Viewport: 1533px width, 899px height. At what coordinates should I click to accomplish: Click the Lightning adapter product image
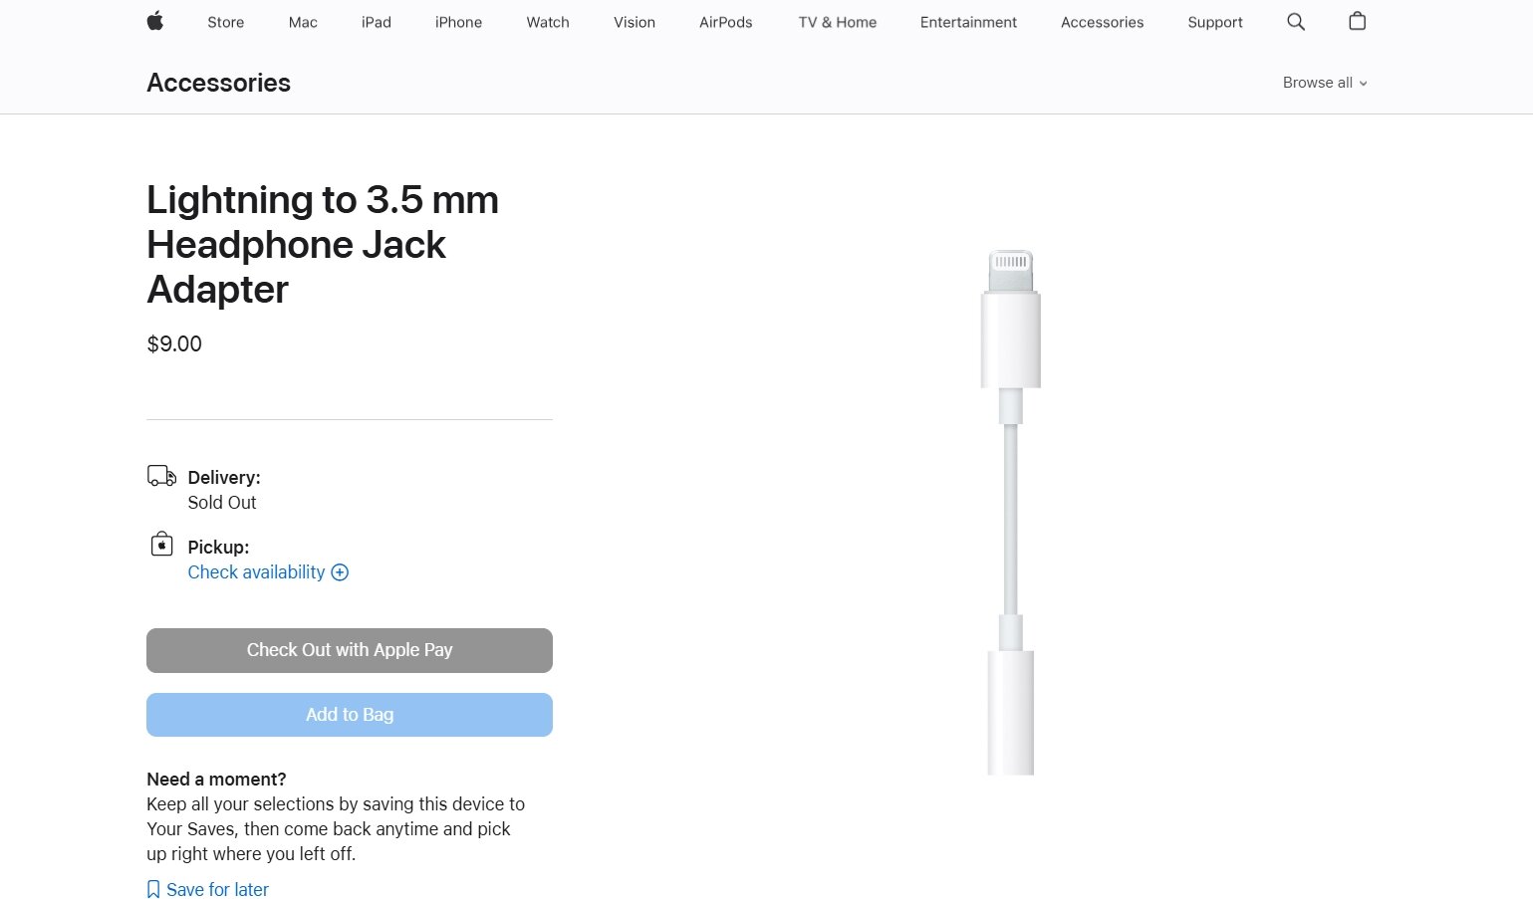(1011, 512)
